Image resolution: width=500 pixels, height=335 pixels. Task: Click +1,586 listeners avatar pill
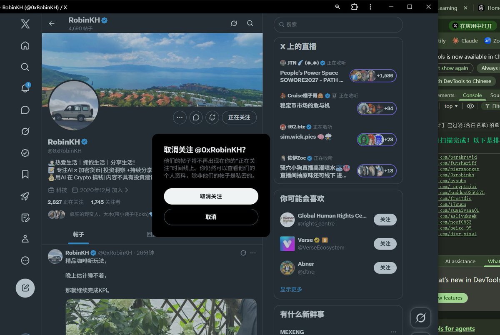(x=373, y=76)
